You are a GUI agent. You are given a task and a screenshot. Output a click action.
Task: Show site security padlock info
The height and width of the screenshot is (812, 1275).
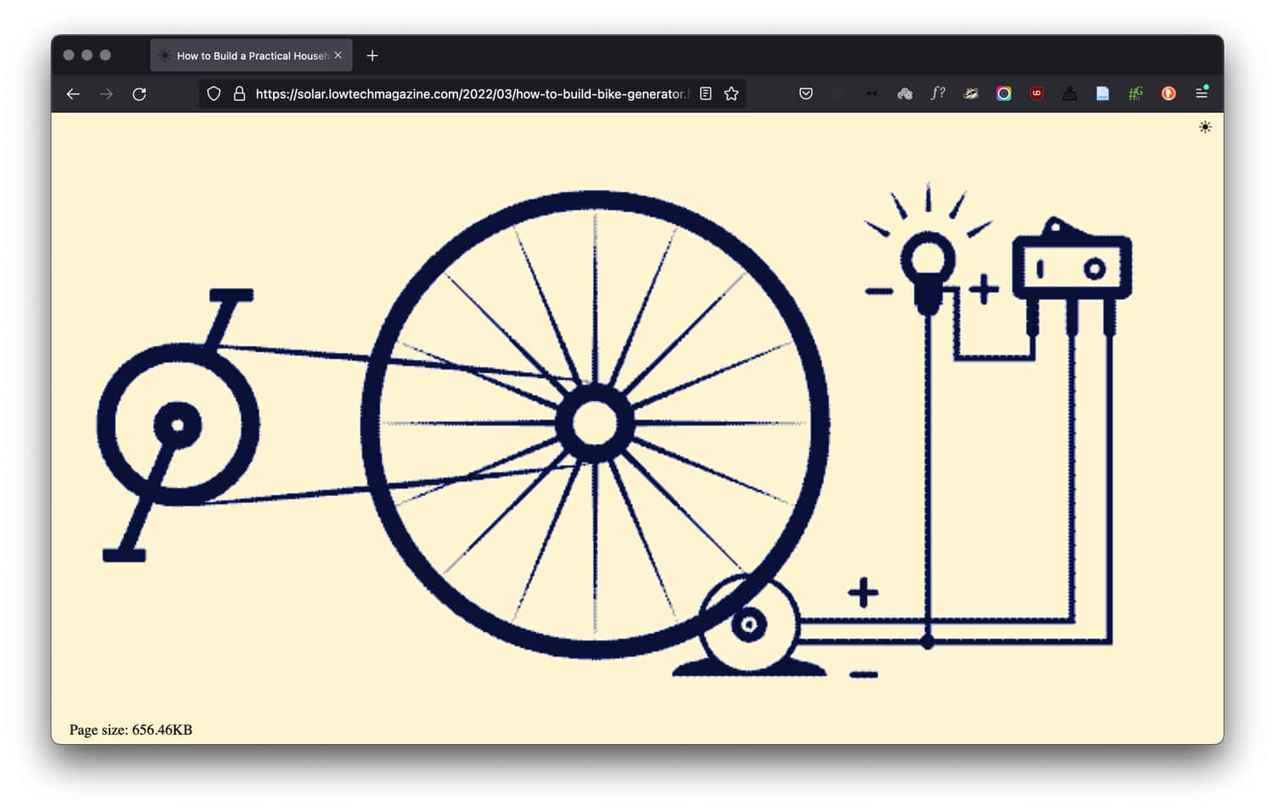point(239,94)
